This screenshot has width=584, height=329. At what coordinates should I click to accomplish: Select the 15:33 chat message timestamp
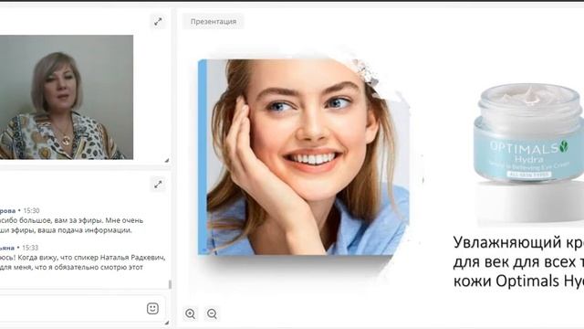click(30, 248)
